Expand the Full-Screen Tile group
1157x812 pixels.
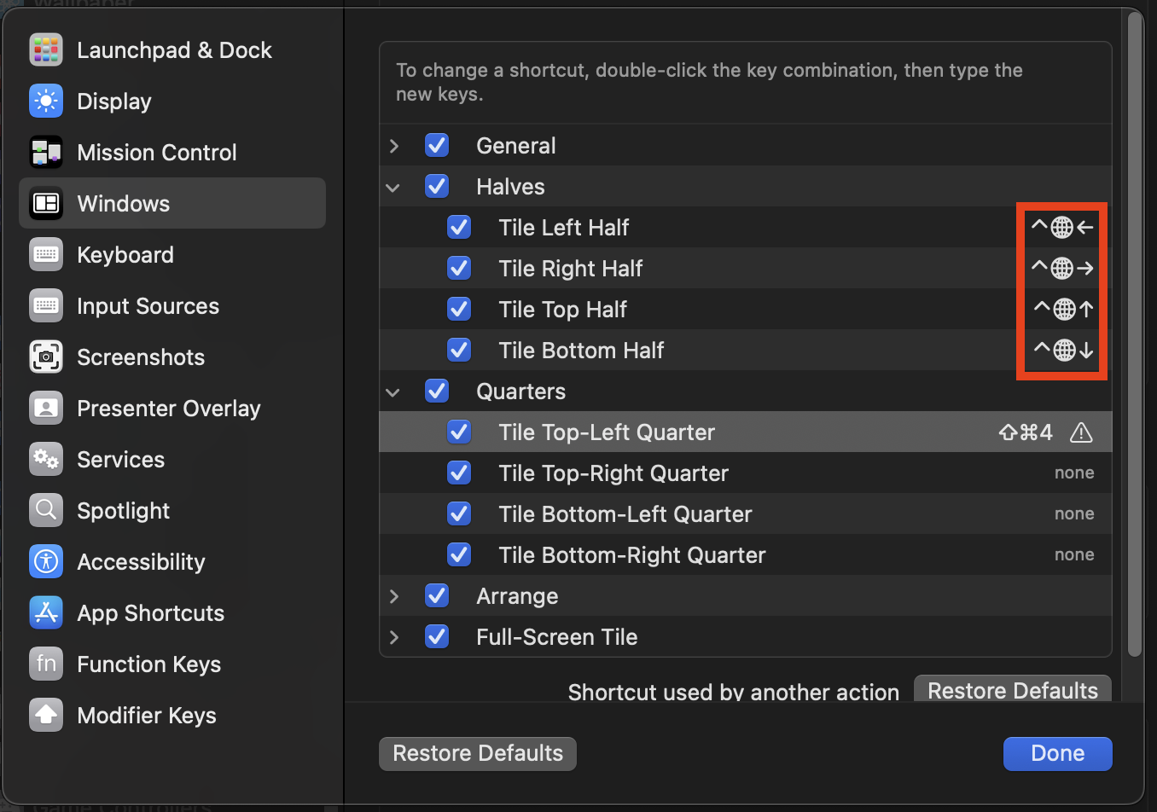point(394,637)
